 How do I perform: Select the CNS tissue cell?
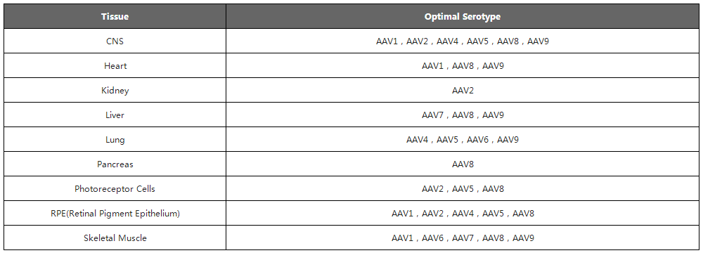[115, 41]
